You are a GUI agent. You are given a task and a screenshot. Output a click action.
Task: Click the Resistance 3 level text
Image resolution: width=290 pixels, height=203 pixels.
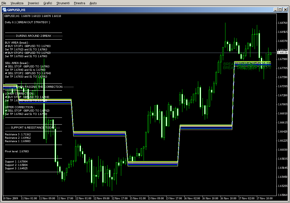click(x=18, y=134)
